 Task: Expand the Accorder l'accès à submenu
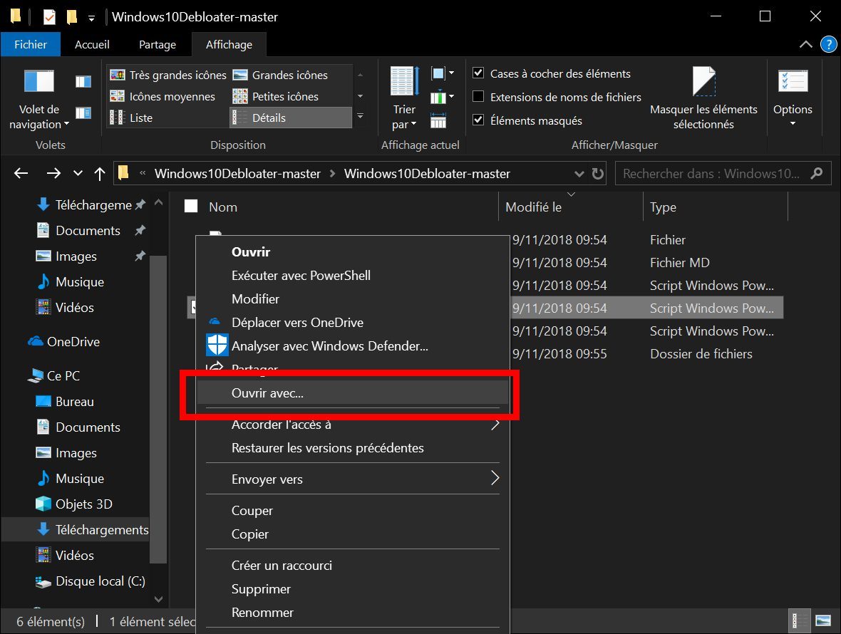coord(353,425)
